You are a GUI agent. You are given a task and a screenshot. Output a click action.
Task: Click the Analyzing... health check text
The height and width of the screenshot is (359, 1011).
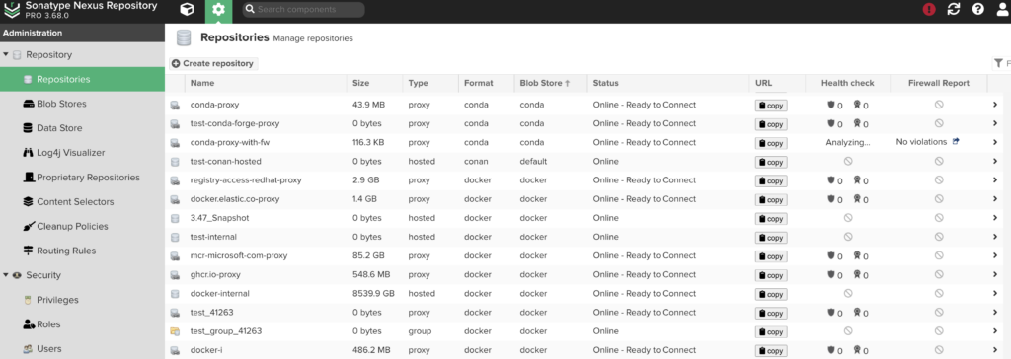click(848, 142)
